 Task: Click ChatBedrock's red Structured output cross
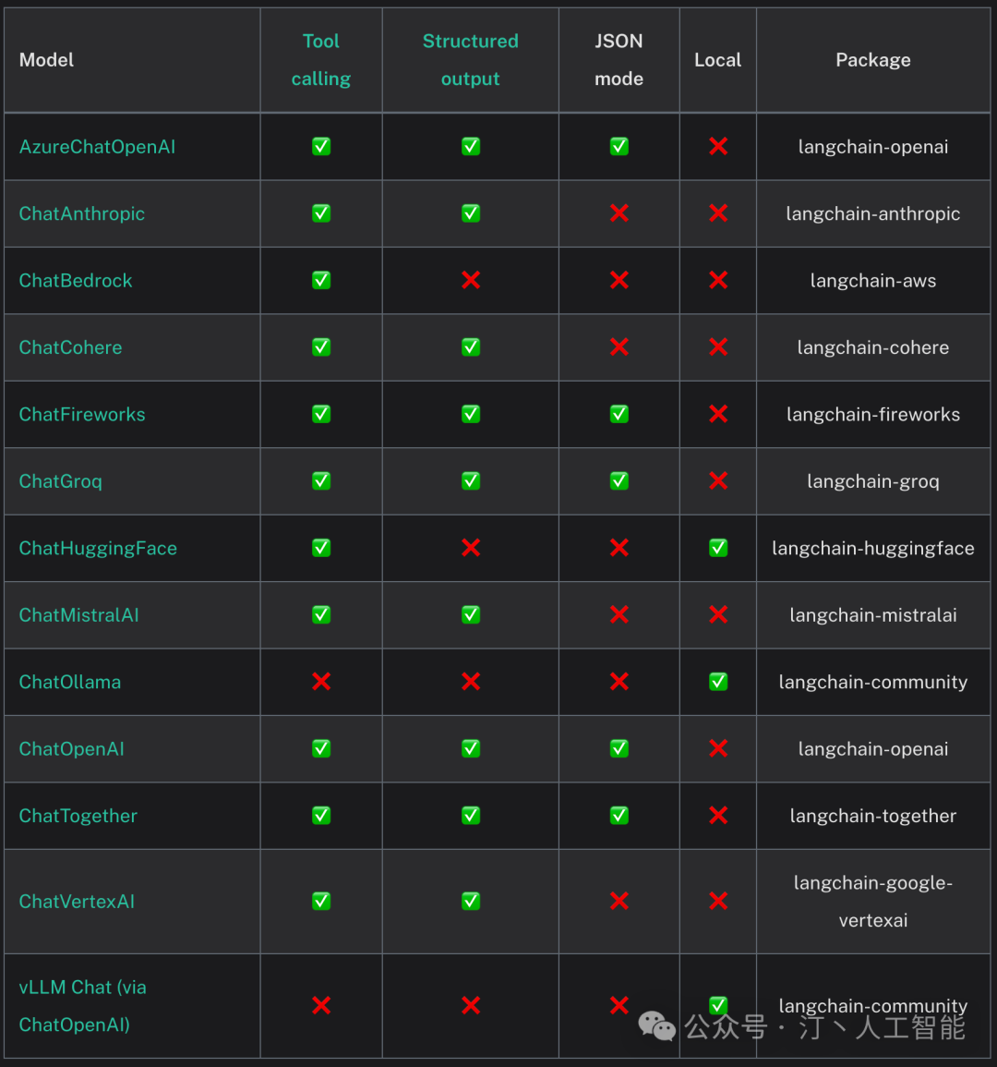click(471, 280)
